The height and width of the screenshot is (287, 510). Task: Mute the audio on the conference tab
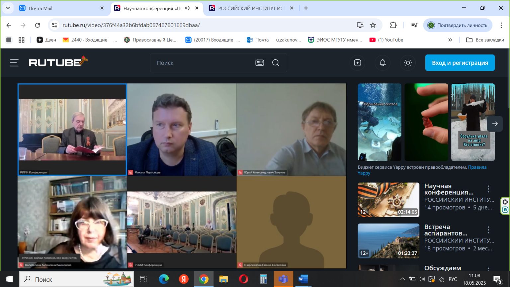tap(187, 8)
